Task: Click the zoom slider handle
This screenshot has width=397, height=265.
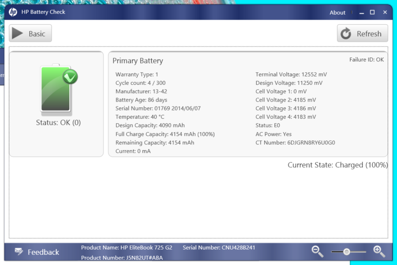Action: coord(347,252)
